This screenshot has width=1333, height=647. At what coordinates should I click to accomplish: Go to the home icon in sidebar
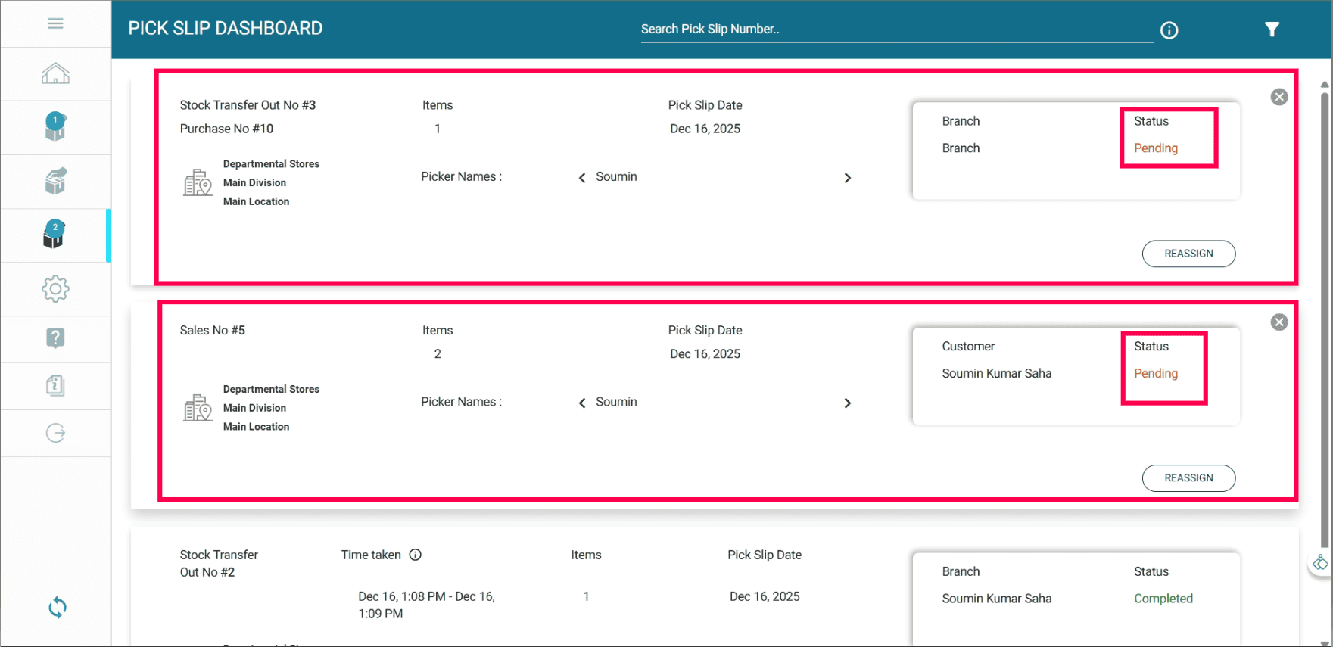(55, 73)
